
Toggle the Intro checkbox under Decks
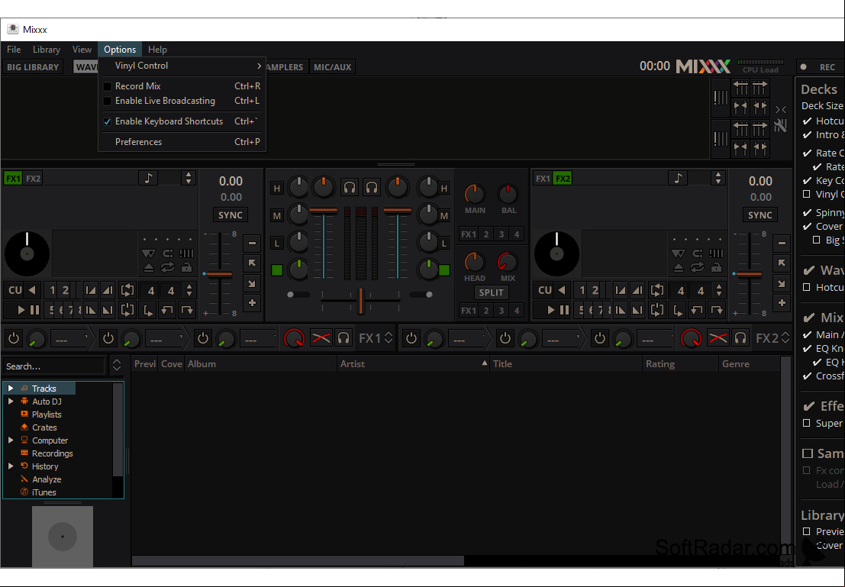[807, 135]
